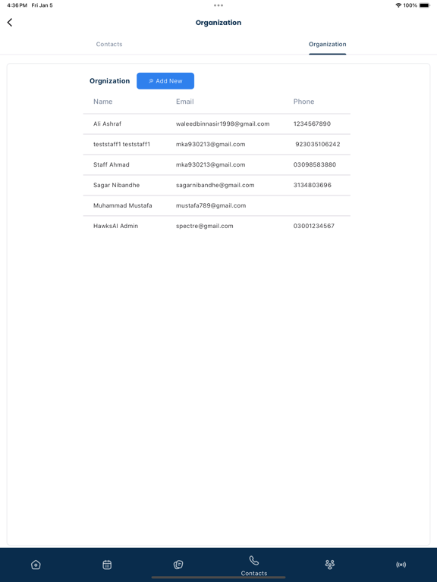
Task: Click phone number 03098583880
Action: pos(314,164)
